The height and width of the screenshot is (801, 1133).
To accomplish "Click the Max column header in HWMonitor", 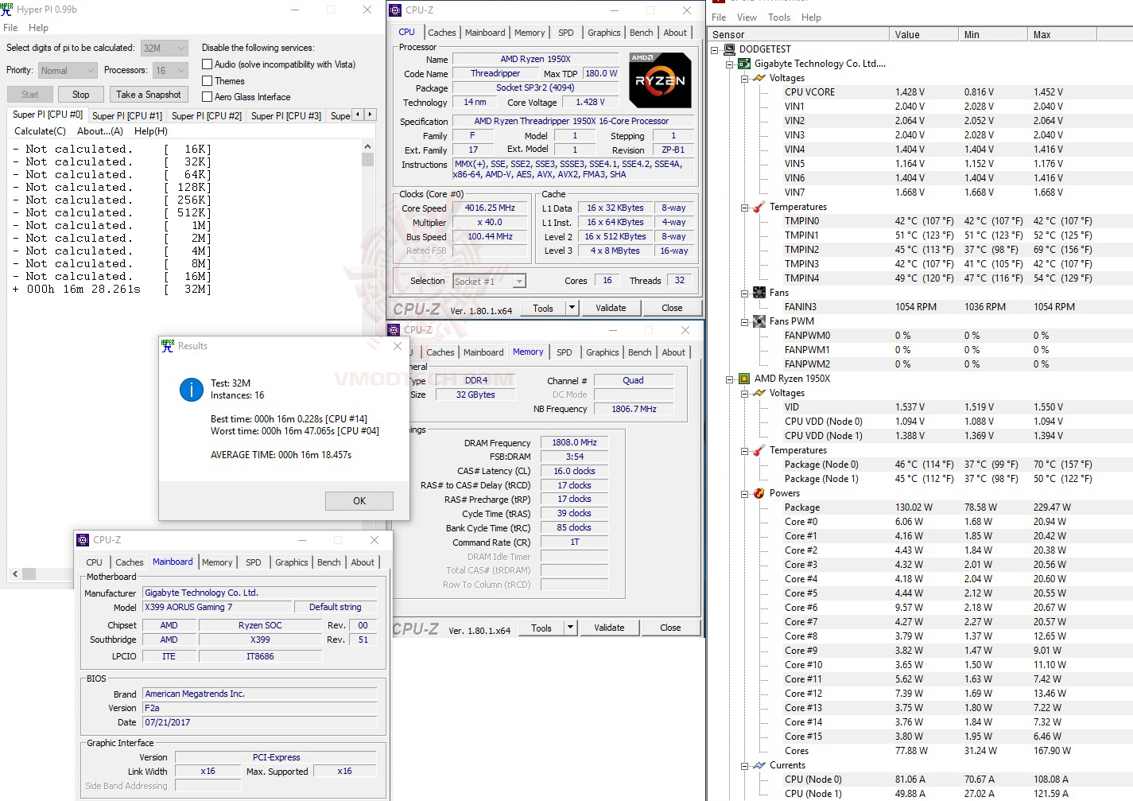I will (1062, 34).
